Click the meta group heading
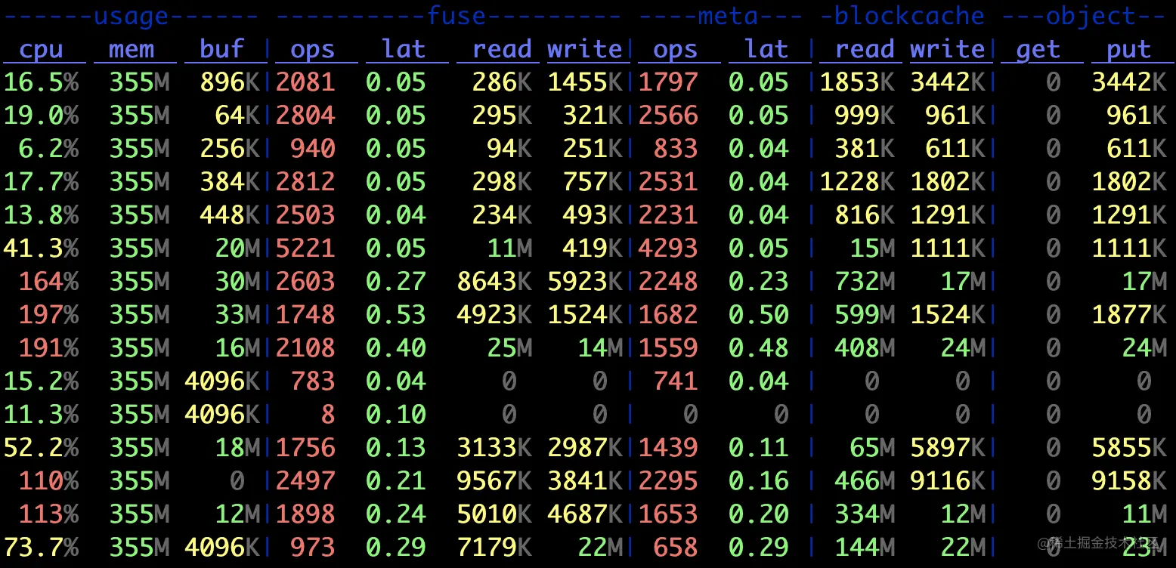 (729, 16)
